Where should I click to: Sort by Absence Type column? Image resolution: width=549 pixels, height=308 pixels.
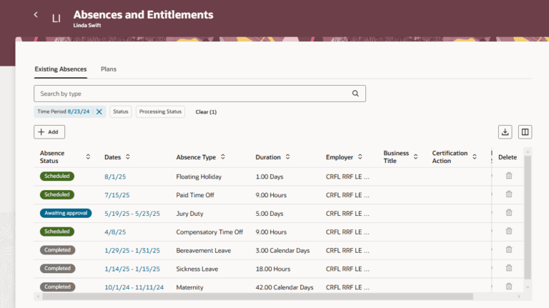[x=223, y=157]
